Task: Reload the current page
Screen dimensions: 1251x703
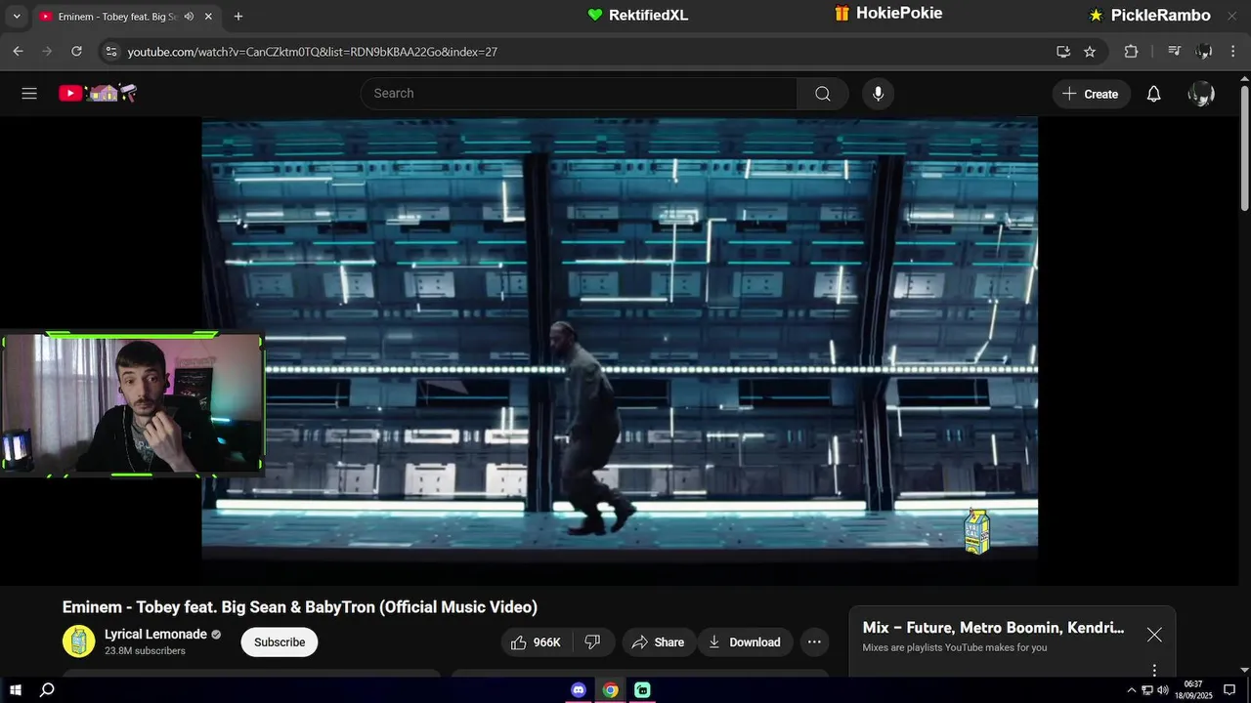Action: pos(76,52)
